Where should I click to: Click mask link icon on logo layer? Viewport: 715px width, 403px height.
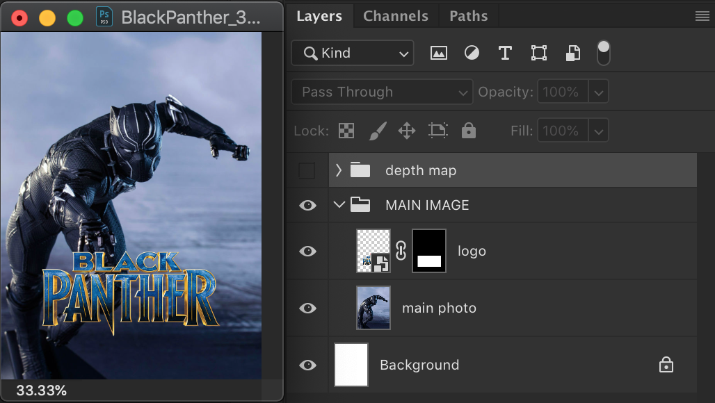(x=401, y=251)
